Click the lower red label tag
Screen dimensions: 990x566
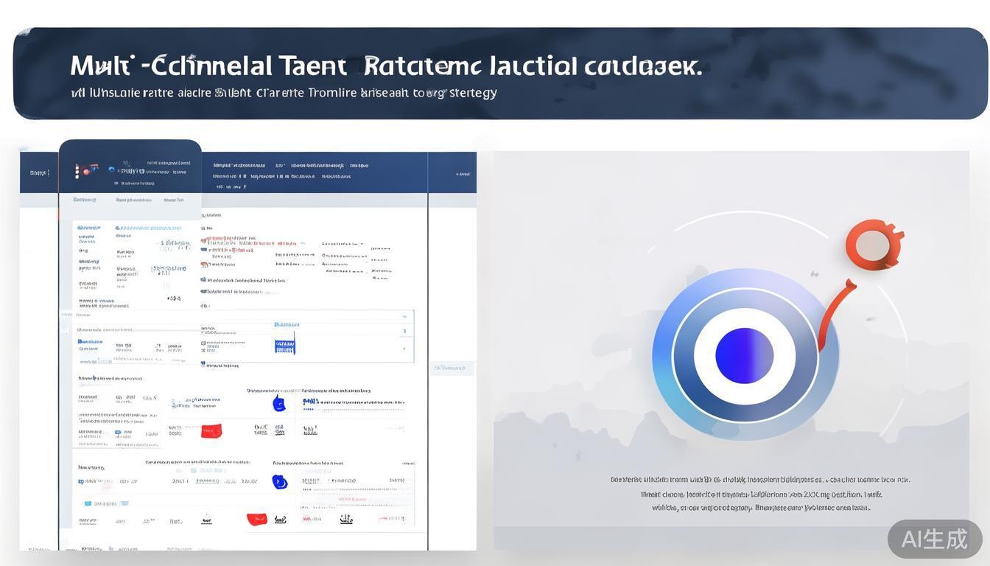(x=256, y=519)
